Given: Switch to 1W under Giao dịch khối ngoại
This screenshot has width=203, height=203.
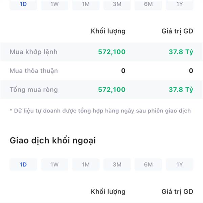Looking at the screenshot, I should tap(54, 164).
